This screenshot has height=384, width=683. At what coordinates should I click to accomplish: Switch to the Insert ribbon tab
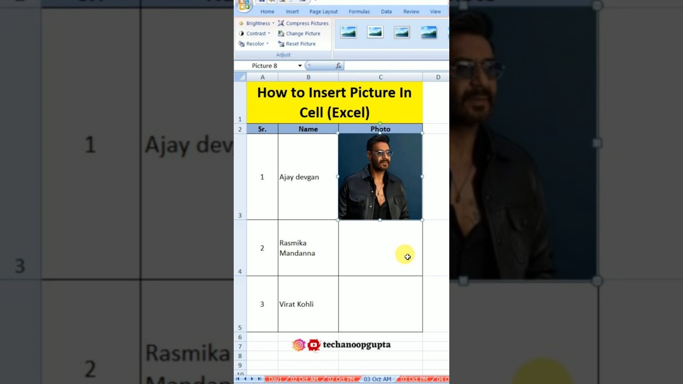[292, 12]
